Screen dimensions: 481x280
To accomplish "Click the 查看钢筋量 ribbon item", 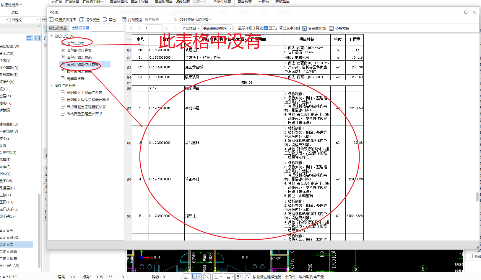I will 163,2.
